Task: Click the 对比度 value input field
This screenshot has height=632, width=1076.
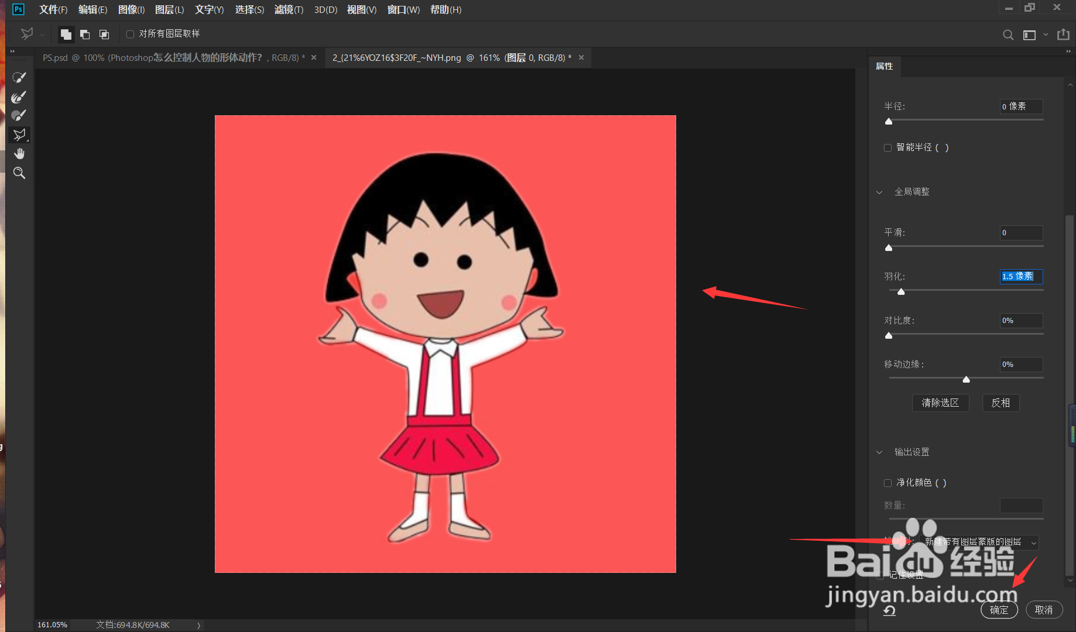Action: pos(1022,321)
